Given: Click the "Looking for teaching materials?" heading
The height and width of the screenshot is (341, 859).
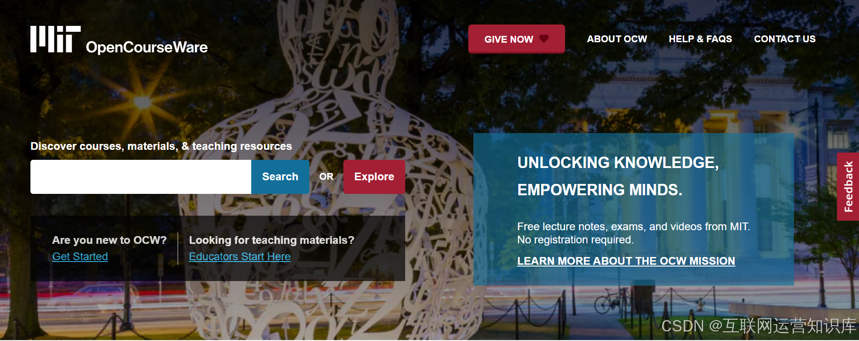Looking at the screenshot, I should [x=272, y=240].
